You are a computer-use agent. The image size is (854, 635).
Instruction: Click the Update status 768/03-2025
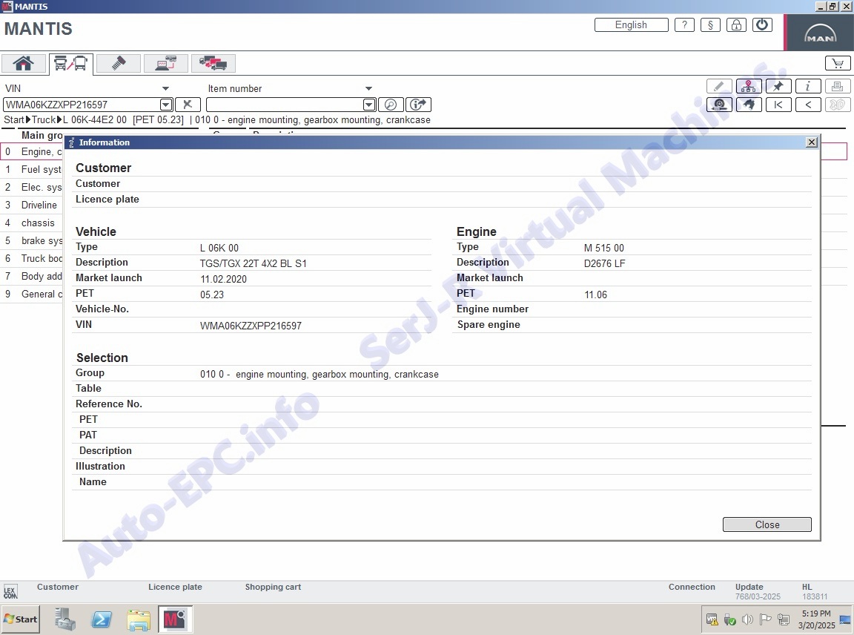[758, 597]
